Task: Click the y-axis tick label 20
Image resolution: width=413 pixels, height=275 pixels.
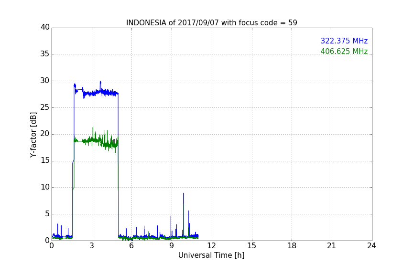Action: [x=45, y=134]
